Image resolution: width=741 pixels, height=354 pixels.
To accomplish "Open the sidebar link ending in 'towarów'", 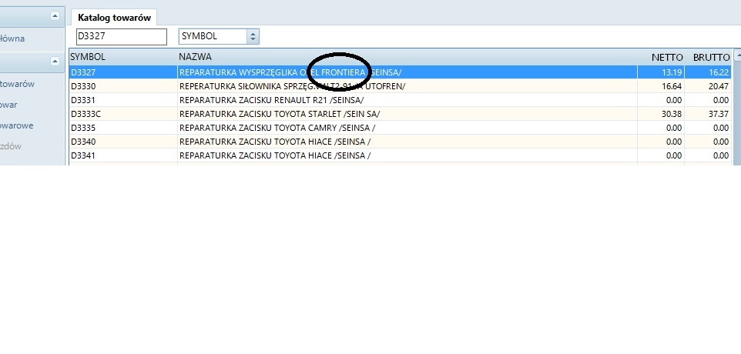I will pyautogui.click(x=18, y=85).
